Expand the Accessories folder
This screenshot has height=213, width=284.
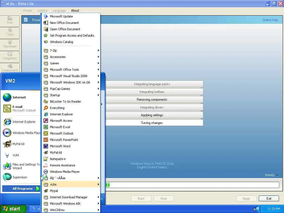tap(71, 57)
